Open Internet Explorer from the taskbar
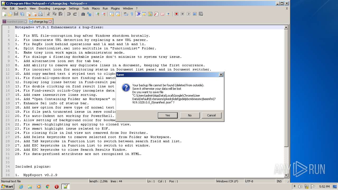Image resolution: width=338 pixels, height=190 pixels. pyautogui.click(x=21, y=187)
